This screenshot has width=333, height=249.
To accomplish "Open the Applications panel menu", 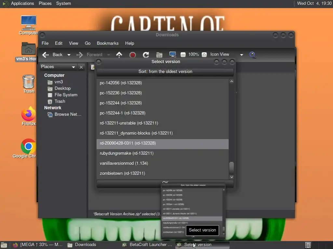I will [22, 3].
